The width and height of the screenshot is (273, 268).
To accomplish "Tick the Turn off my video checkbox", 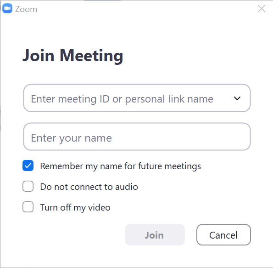I will (28, 207).
